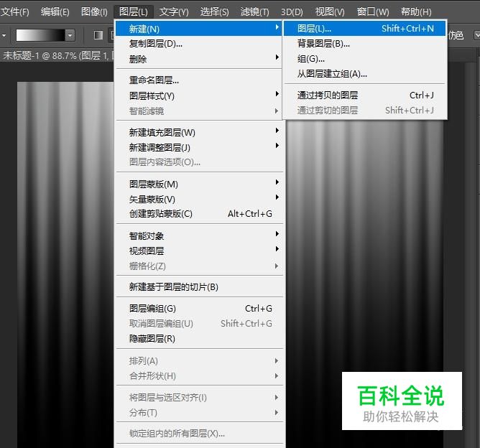The width and height of the screenshot is (480, 448).
Task: Open the 图像(I) menu
Action: click(94, 12)
